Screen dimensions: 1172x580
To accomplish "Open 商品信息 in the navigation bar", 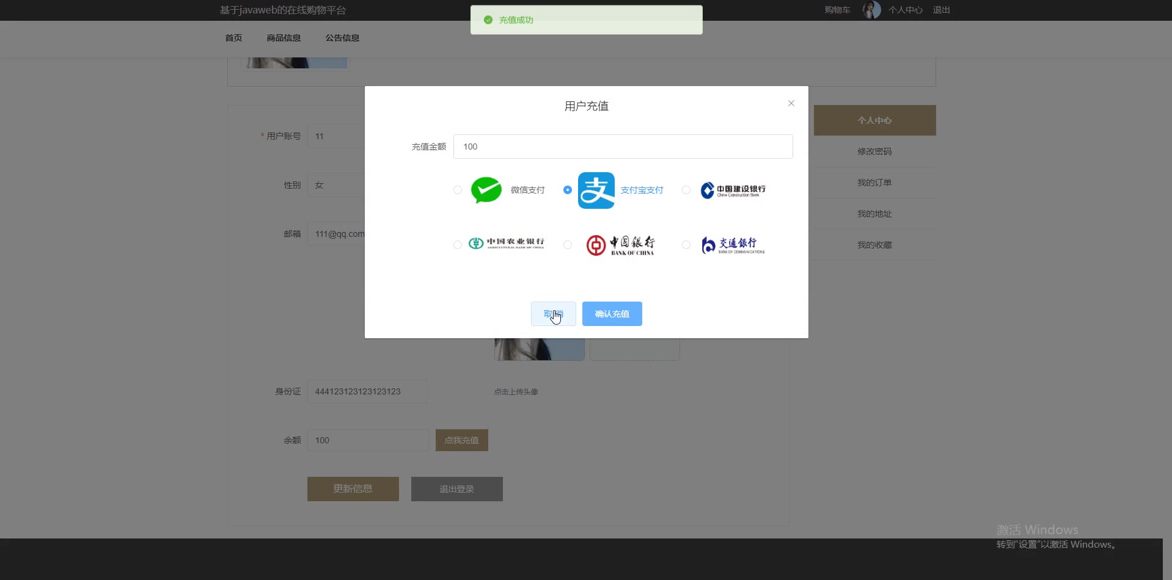I will [284, 38].
